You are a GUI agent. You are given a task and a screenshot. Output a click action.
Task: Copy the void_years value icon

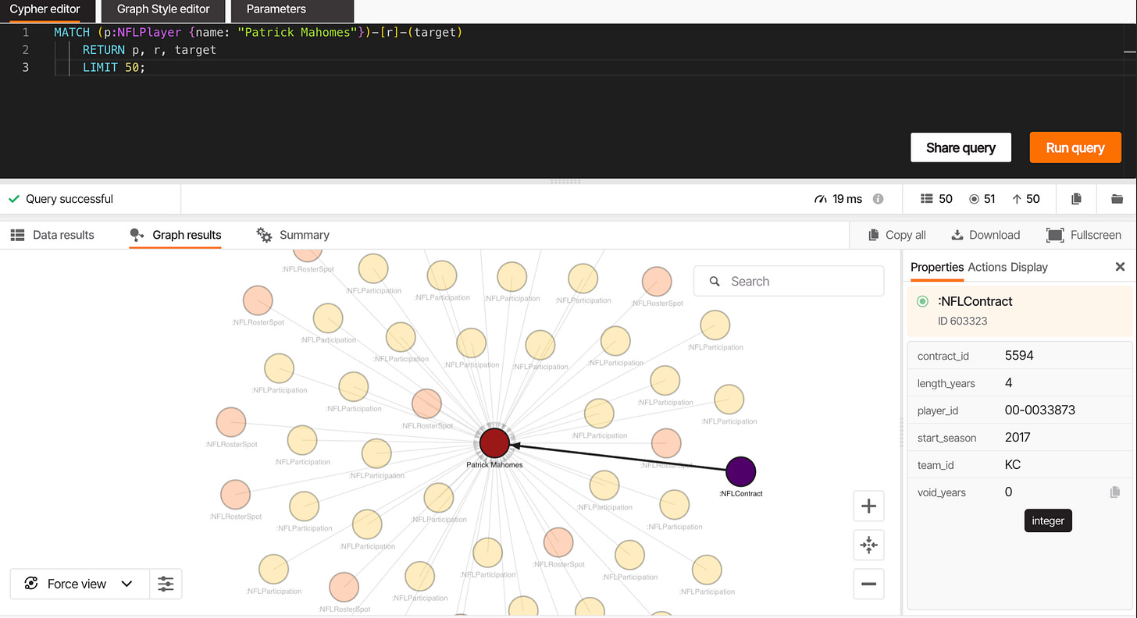1115,492
